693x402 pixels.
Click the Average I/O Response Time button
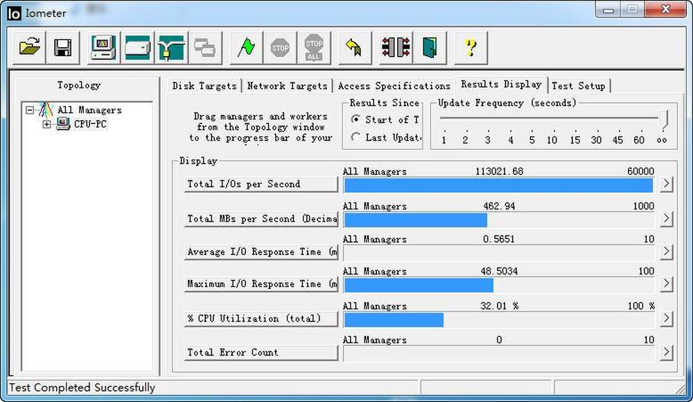click(x=261, y=252)
